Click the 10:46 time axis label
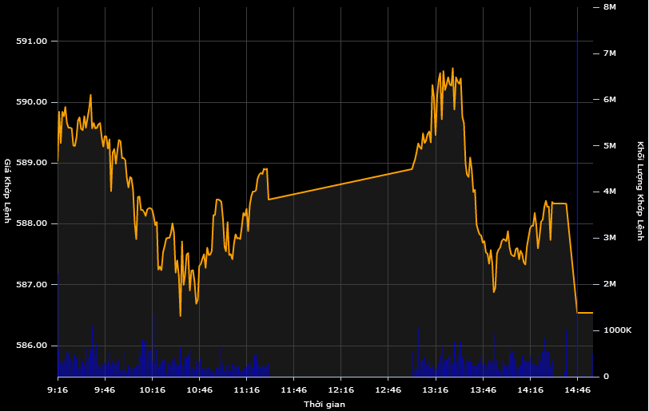The image size is (649, 411). (199, 390)
